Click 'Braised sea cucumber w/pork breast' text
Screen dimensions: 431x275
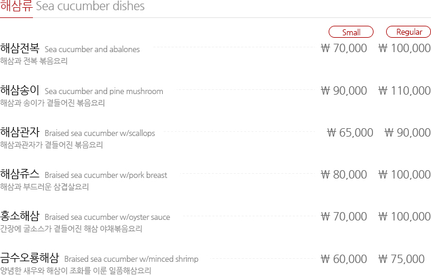tap(106, 175)
